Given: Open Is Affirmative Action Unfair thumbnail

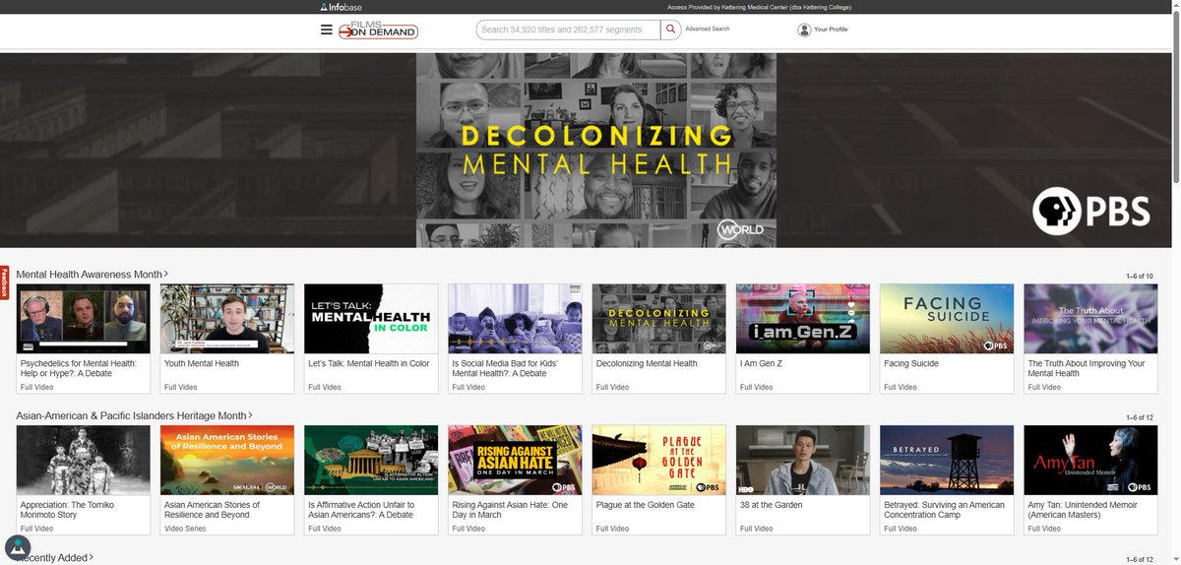Looking at the screenshot, I should (371, 460).
